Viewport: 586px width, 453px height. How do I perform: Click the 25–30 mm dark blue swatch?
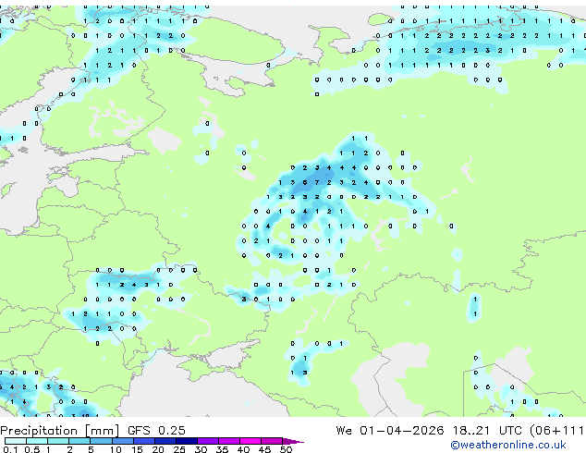pos(186,441)
